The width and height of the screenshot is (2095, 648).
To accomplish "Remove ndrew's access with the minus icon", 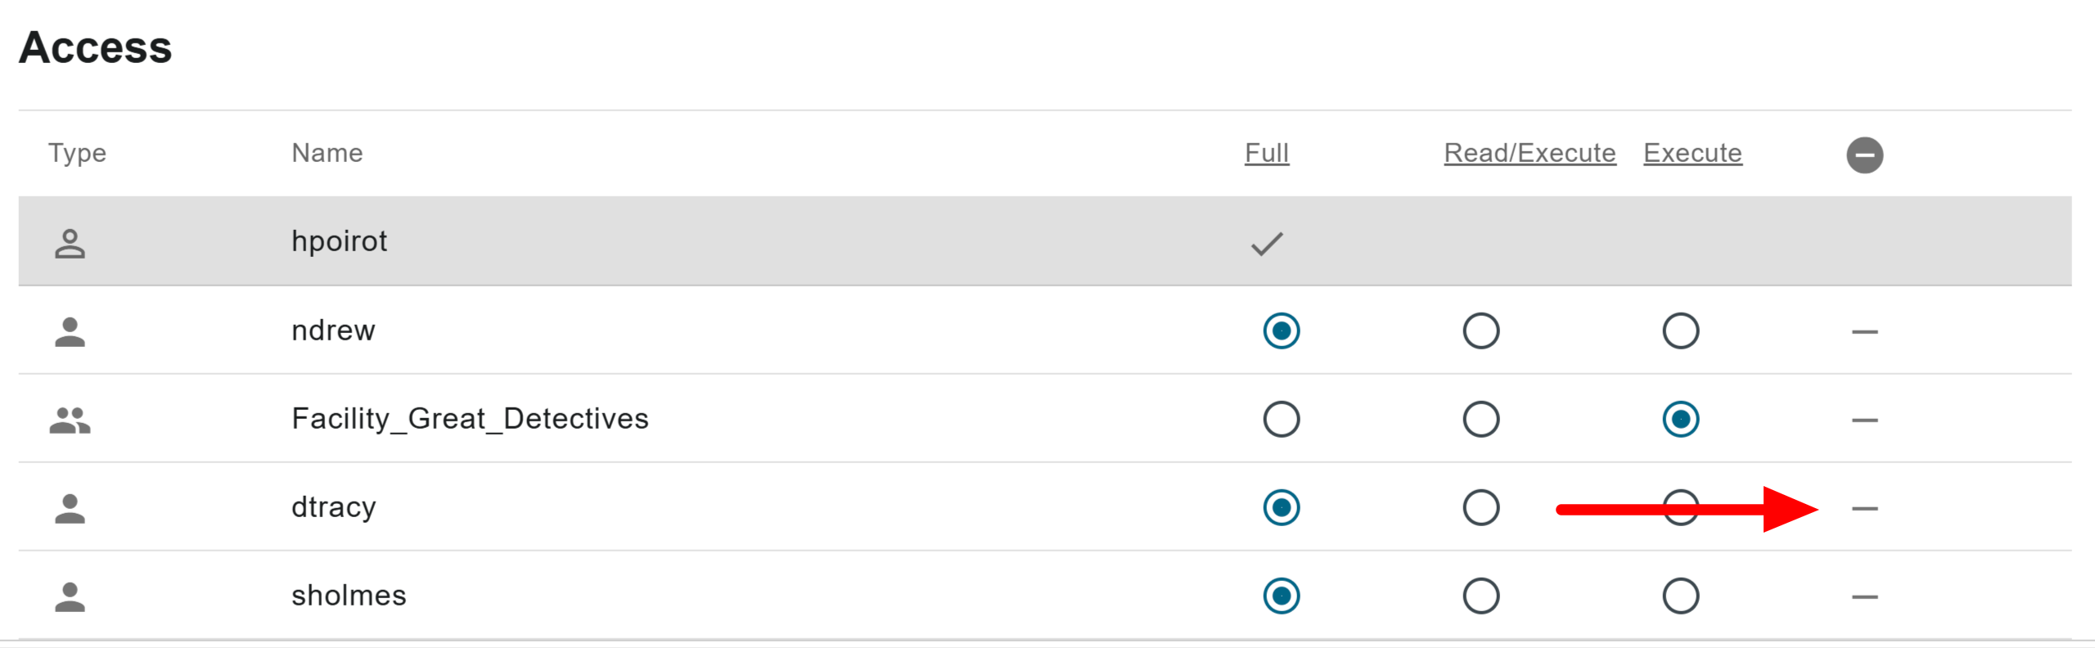I will pyautogui.click(x=1864, y=331).
